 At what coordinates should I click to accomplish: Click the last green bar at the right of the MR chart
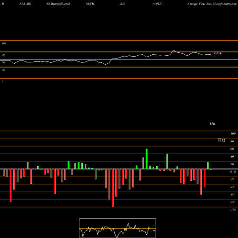pos(208,166)
